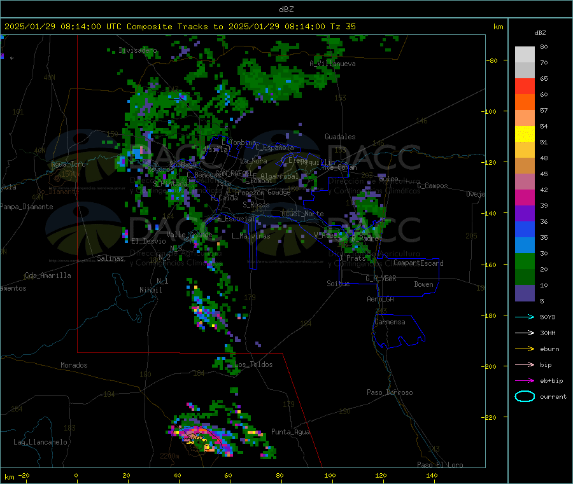
Task: Click the 'Morados' map label
Action: [x=74, y=365]
